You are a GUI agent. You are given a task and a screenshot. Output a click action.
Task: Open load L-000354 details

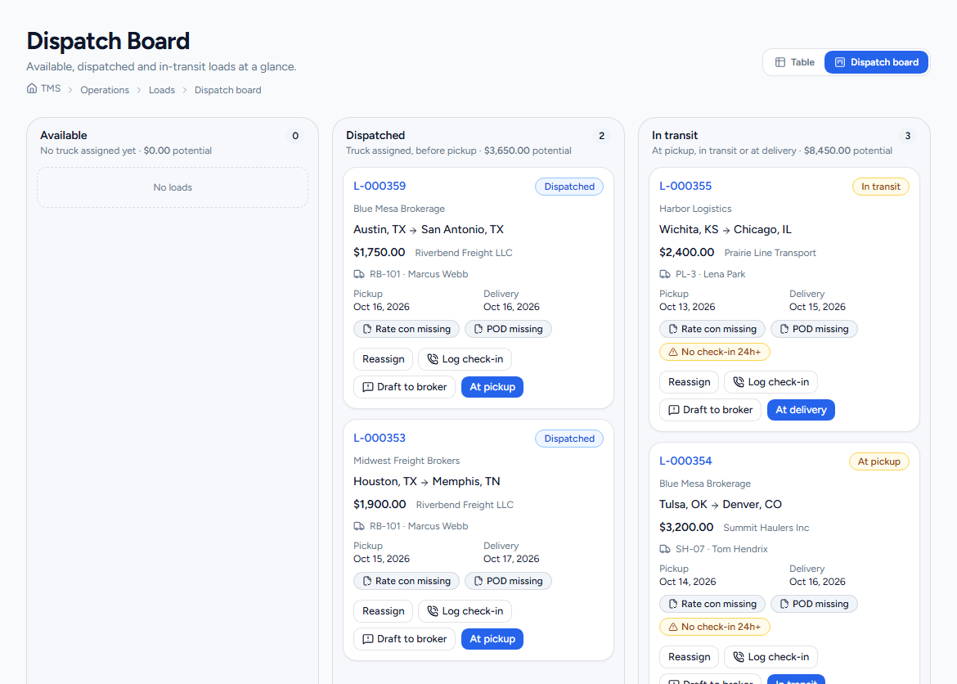685,461
